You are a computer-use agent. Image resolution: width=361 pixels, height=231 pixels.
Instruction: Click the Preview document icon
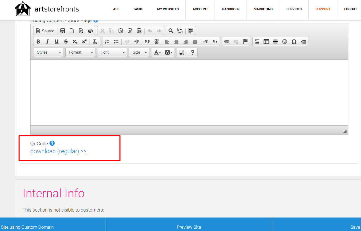click(x=81, y=31)
